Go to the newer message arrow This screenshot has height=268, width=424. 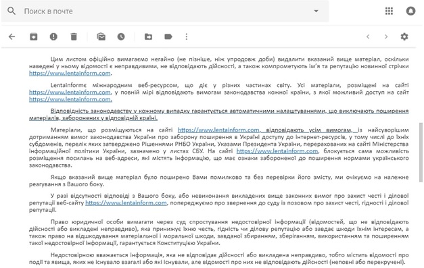[x=368, y=36]
